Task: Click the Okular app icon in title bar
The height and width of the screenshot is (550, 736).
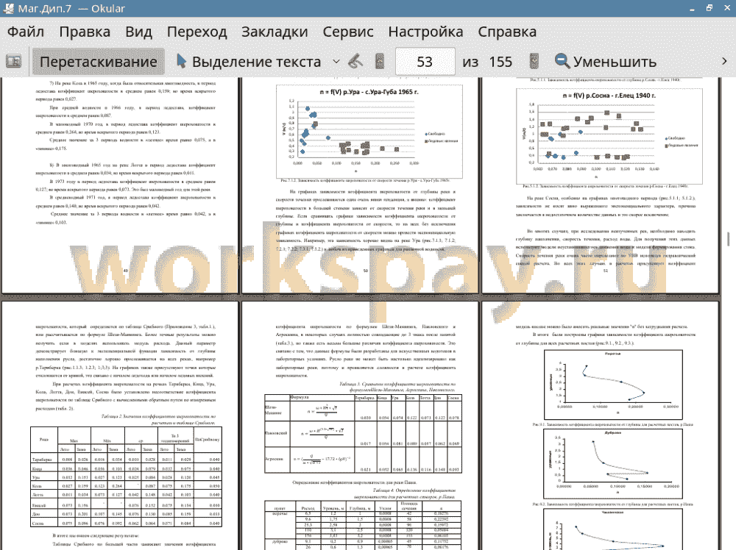Action: click(8, 8)
